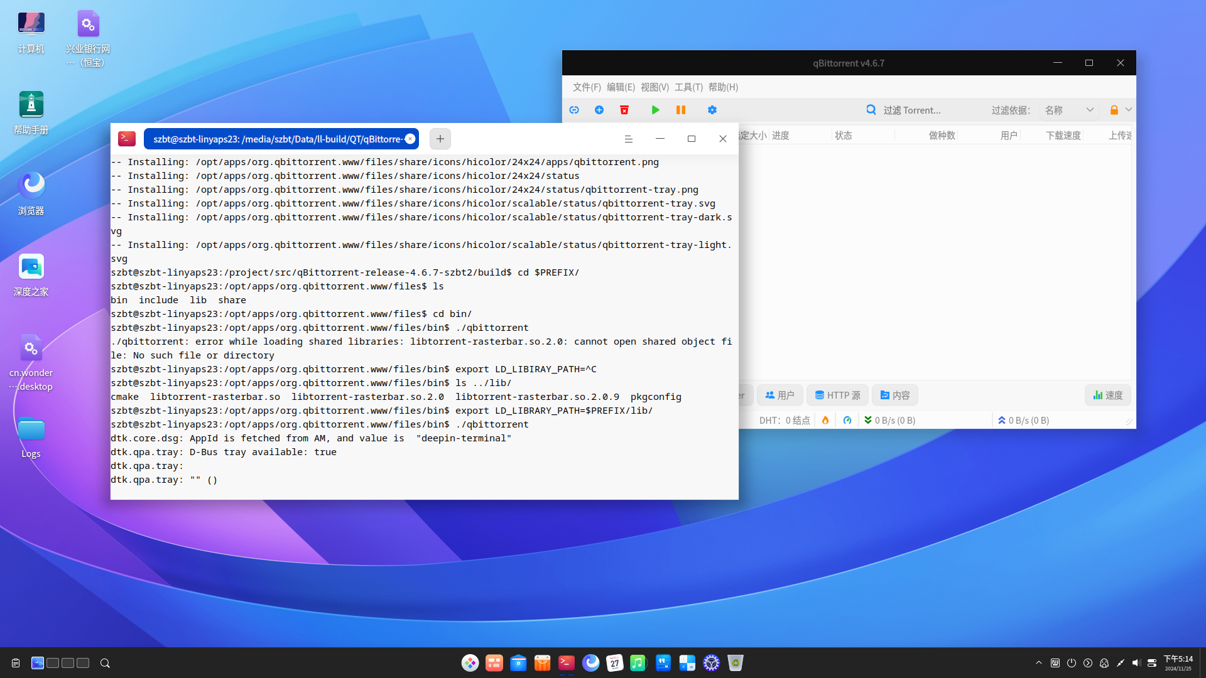Click the green resume torrents button
The height and width of the screenshot is (678, 1206).
(x=655, y=110)
